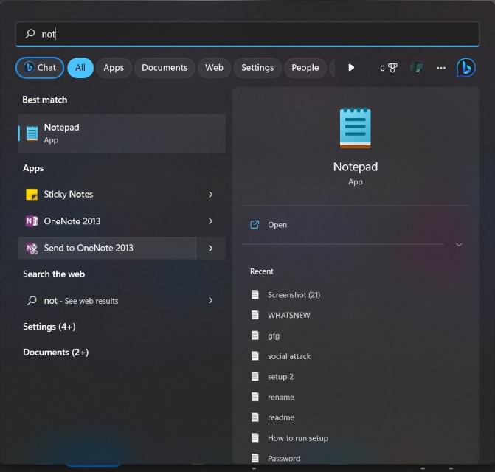Open recent file 'readme'

281,417
